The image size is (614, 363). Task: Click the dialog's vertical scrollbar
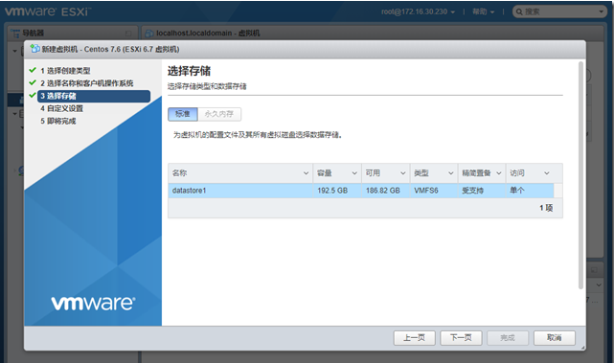(580, 175)
